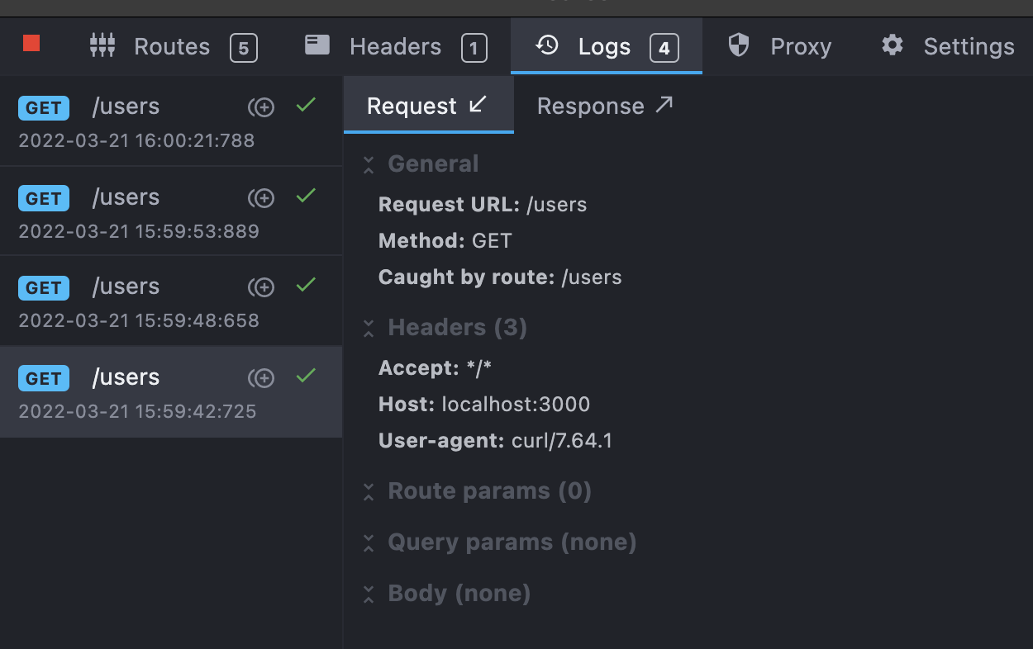Open the Settings tab

tap(947, 47)
